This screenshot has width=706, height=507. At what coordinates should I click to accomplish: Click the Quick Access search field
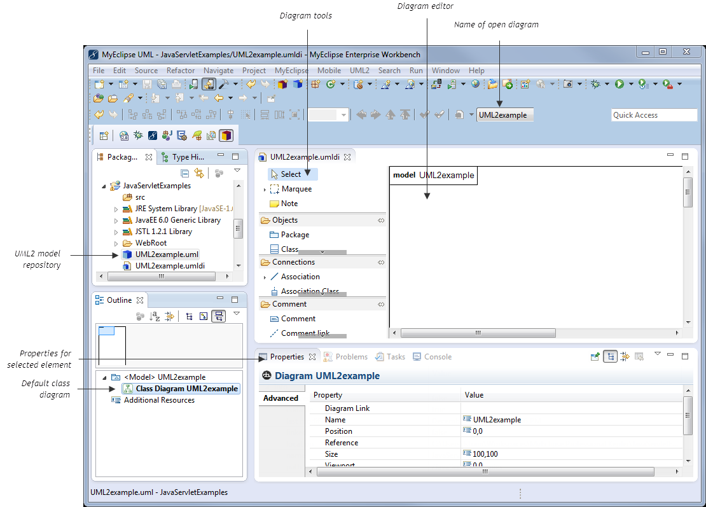pos(654,115)
